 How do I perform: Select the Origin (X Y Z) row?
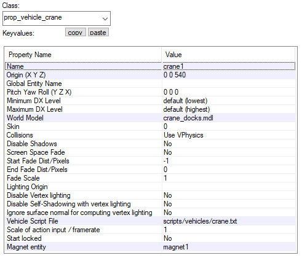[150, 75]
